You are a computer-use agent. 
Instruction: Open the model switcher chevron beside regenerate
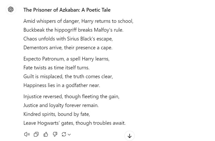[x=69, y=135]
